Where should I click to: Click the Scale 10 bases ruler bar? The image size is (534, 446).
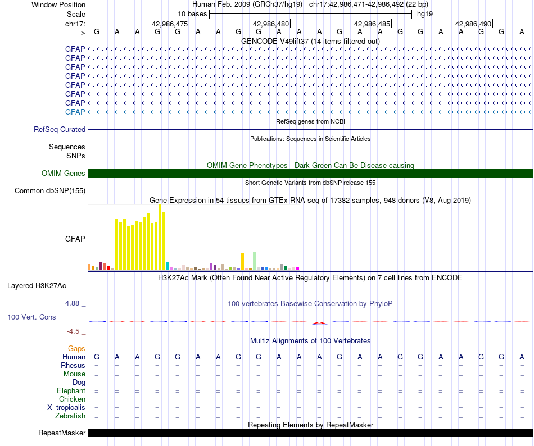(x=311, y=14)
